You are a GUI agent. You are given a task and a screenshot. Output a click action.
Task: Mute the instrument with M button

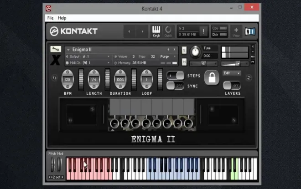184,62
